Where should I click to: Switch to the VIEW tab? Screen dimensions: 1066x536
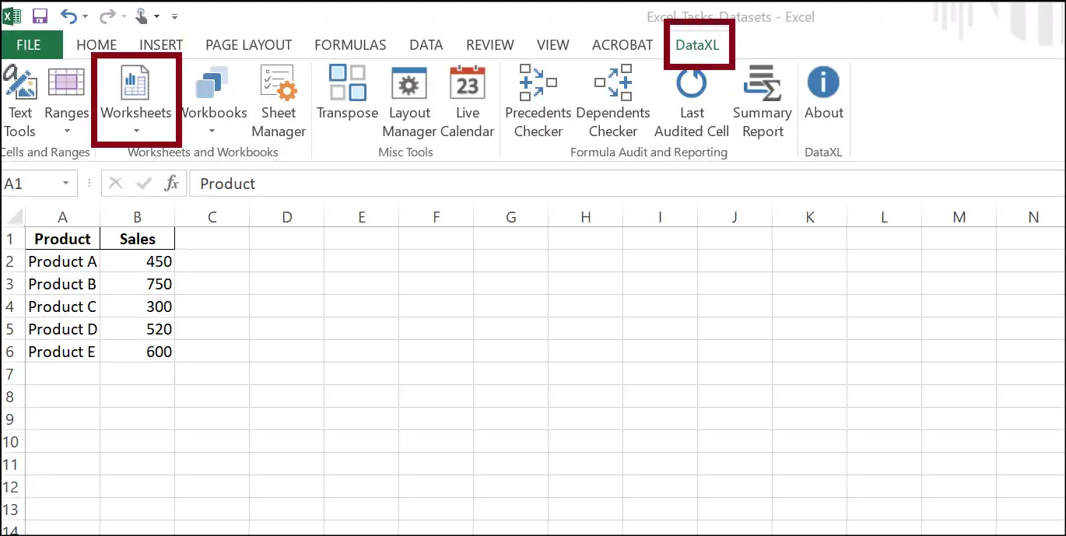pyautogui.click(x=553, y=44)
